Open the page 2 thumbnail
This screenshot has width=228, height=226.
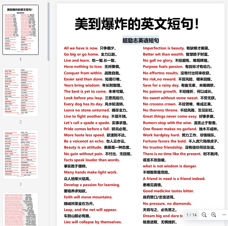(x=21, y=92)
